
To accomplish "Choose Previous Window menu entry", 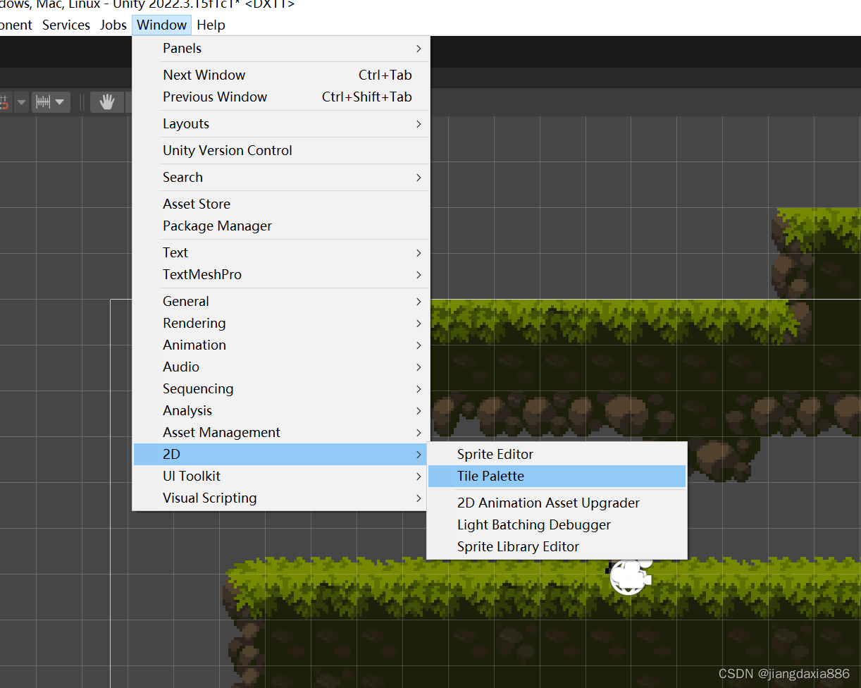I will tap(281, 97).
